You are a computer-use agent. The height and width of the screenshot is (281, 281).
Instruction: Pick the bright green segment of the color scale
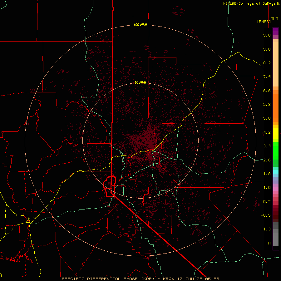point(276,150)
